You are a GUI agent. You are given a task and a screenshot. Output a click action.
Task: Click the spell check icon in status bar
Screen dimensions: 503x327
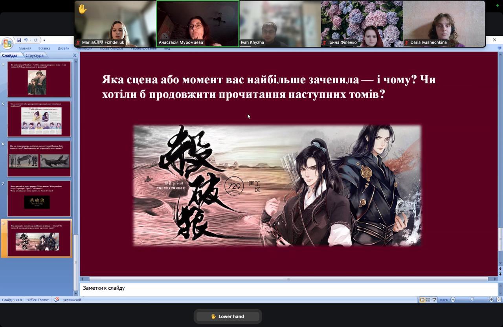tap(57, 299)
